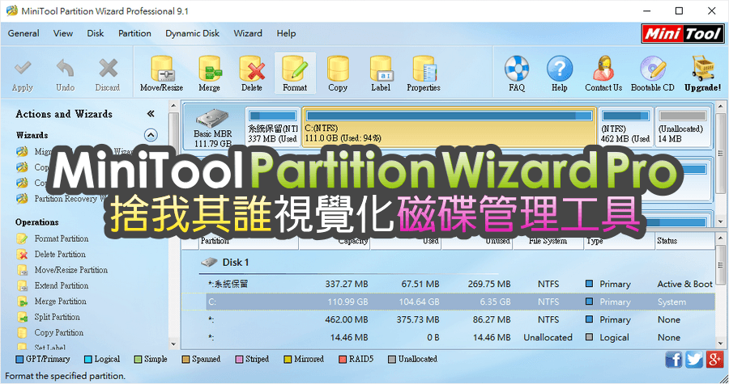Click the sidebar scroll down arrow
The image size is (729, 384).
(x=173, y=344)
